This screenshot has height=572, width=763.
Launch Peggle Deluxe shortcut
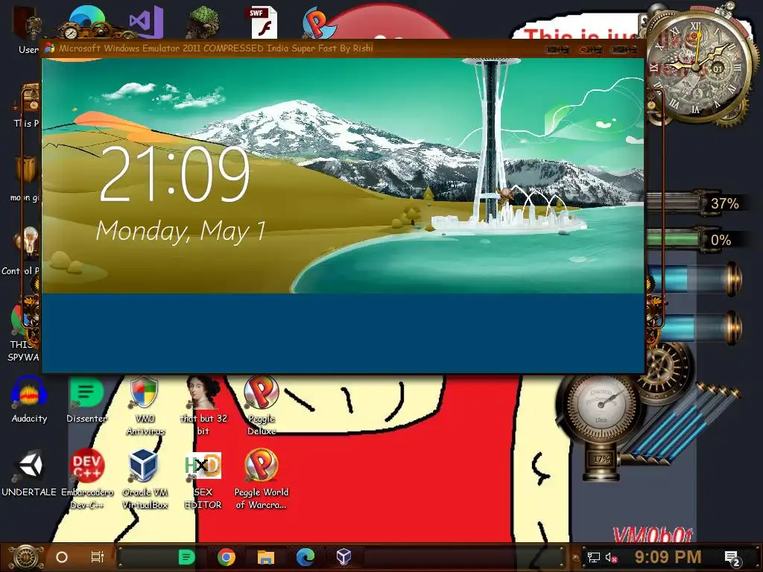pyautogui.click(x=262, y=406)
